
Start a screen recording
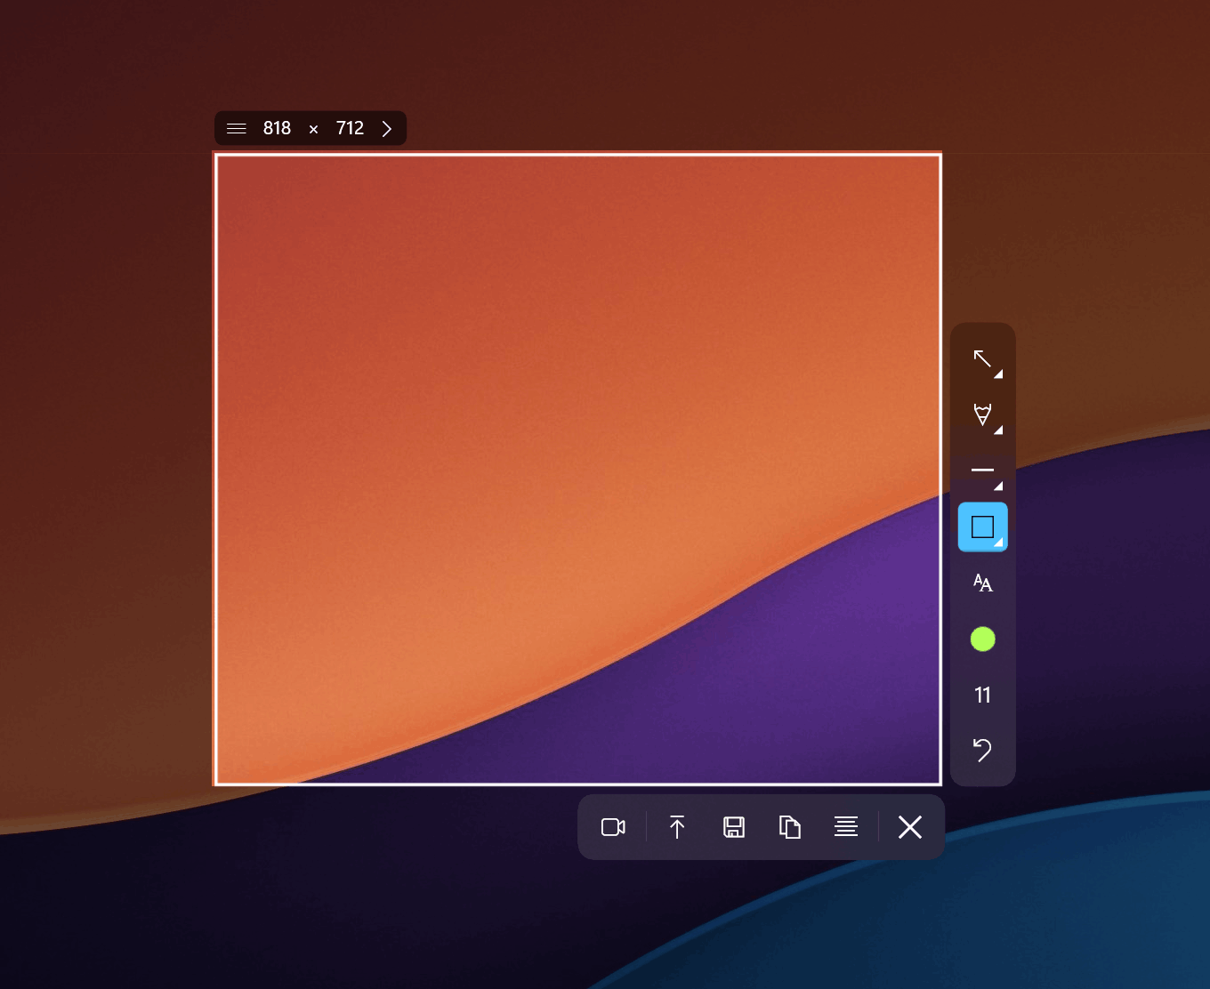pyautogui.click(x=613, y=827)
